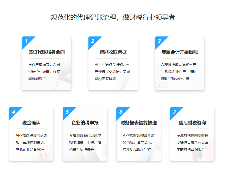Viewport: 226px width, 172px height.
Task: Select the 企业纳税申报 title
Action: tap(85, 123)
